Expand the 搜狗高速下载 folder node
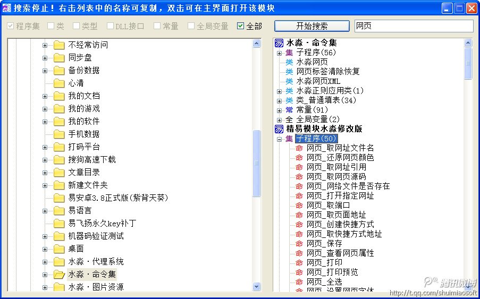480x299 pixels. pos(45,160)
